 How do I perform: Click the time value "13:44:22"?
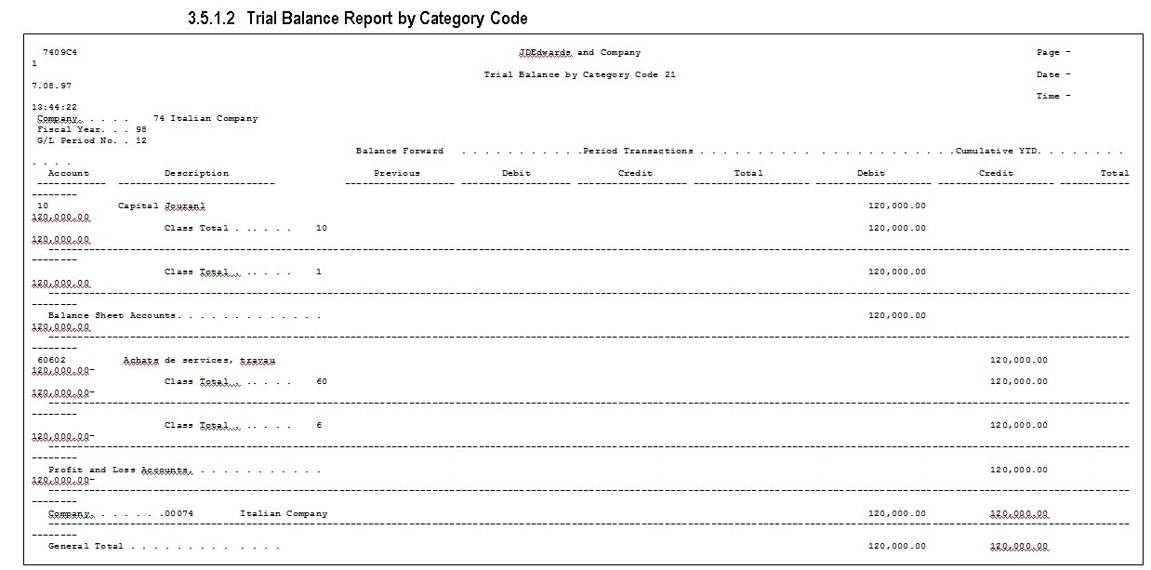(54, 107)
